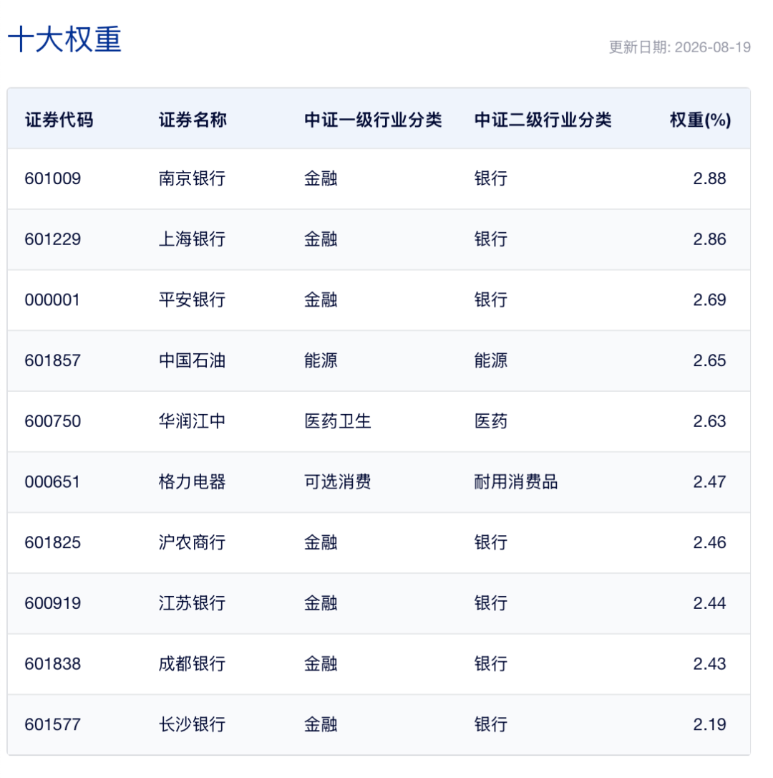Image resolution: width=773 pixels, height=778 pixels.
Task: Click the 耐用消费品 industry cell
Action: (x=516, y=482)
